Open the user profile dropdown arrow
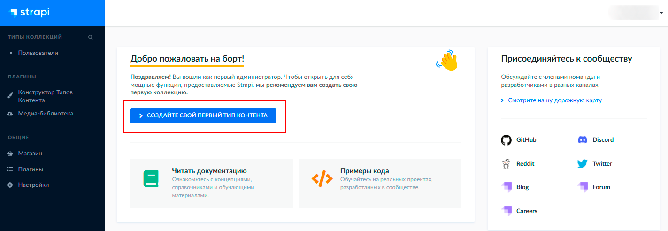 point(661,13)
